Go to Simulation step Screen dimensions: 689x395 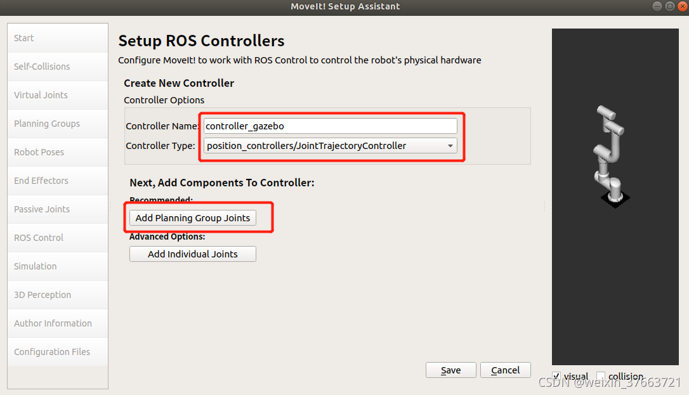58,266
